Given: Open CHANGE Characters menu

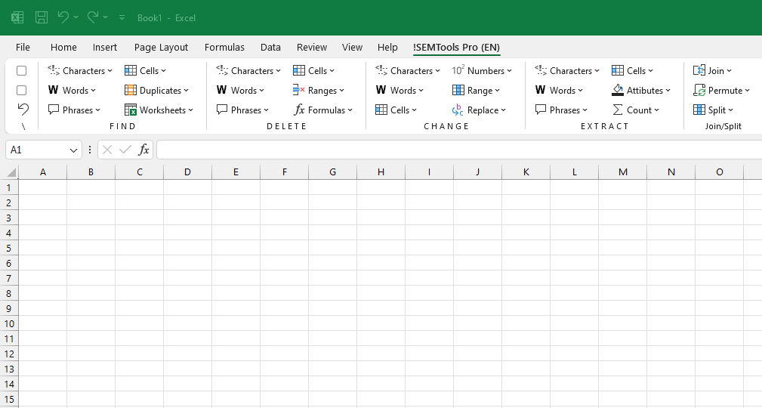Looking at the screenshot, I should pyautogui.click(x=409, y=70).
